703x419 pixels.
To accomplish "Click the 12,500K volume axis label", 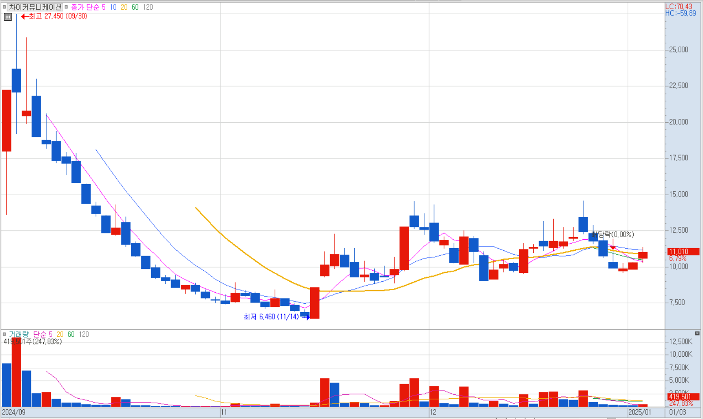I will click(x=681, y=341).
